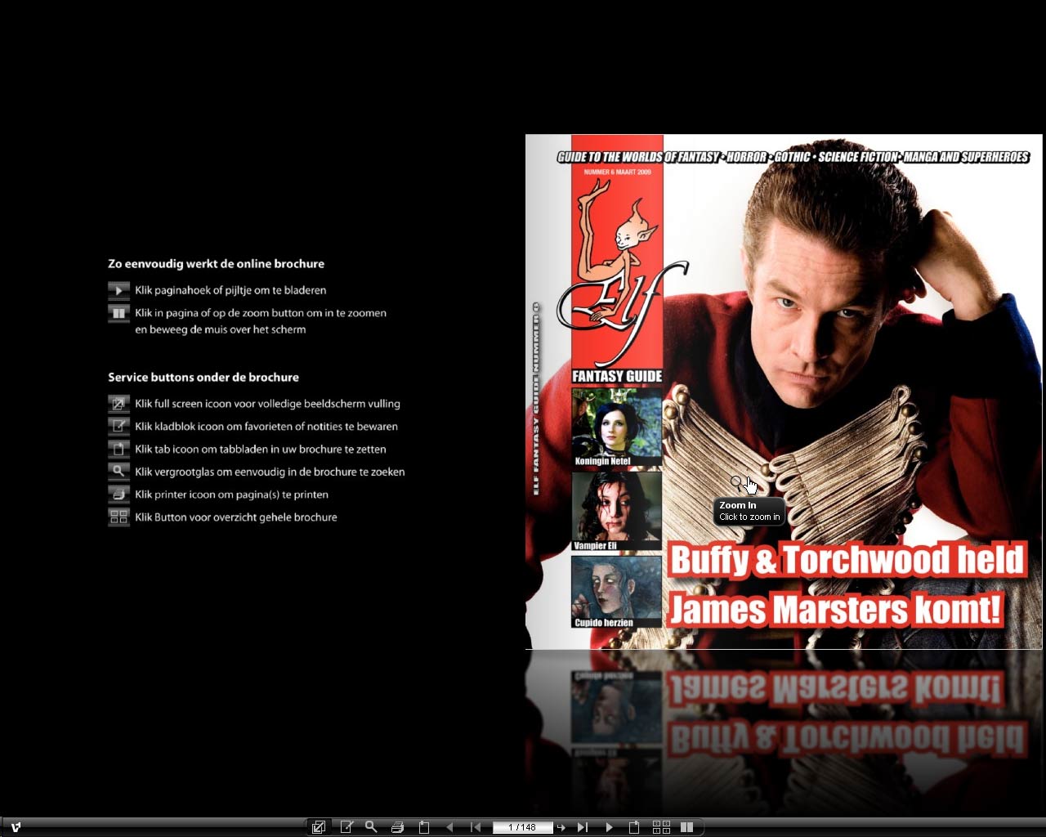Click the cover banner text 'GUIDE TO THE WORLDS OF FANTASY'

tap(638, 157)
